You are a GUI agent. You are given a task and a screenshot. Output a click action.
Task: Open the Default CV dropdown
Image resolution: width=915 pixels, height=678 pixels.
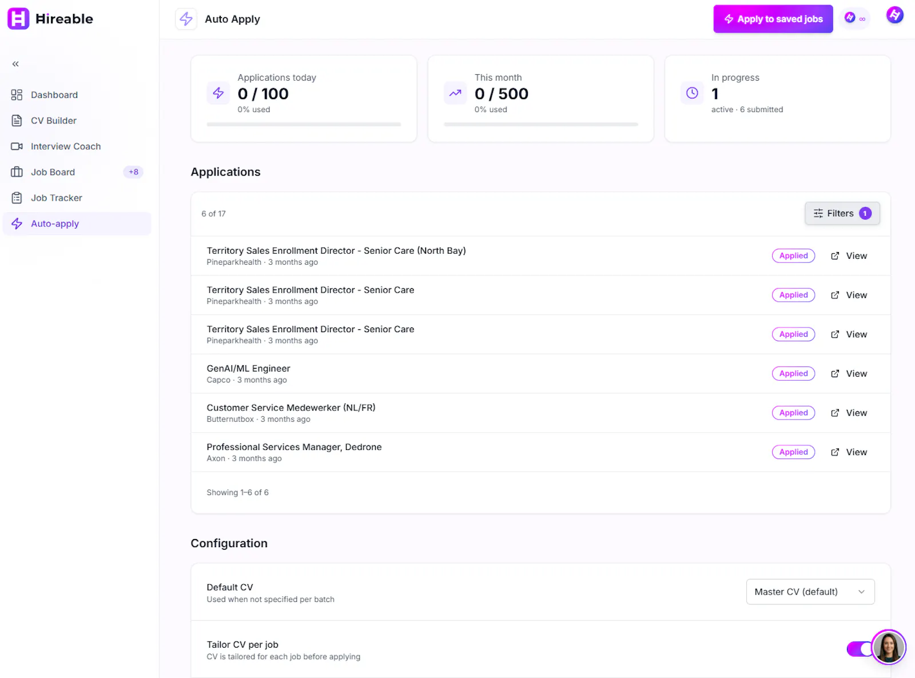click(810, 592)
